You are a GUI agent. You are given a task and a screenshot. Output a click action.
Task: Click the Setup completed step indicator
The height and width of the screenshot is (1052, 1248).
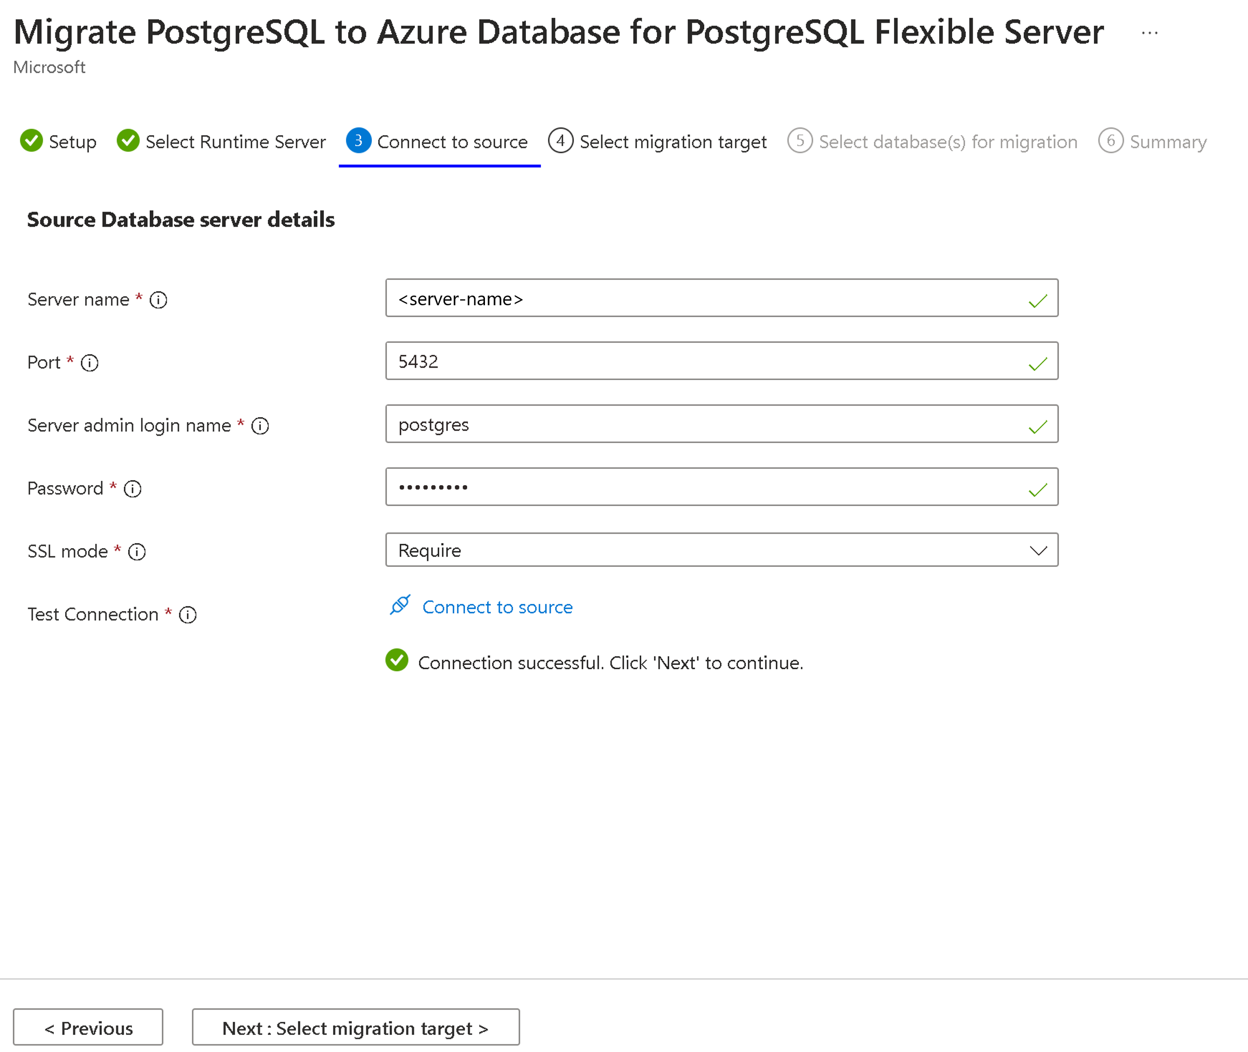click(33, 142)
